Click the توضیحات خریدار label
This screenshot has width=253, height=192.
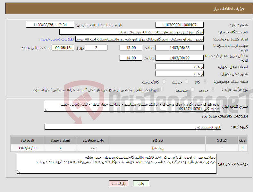tap(233, 164)
